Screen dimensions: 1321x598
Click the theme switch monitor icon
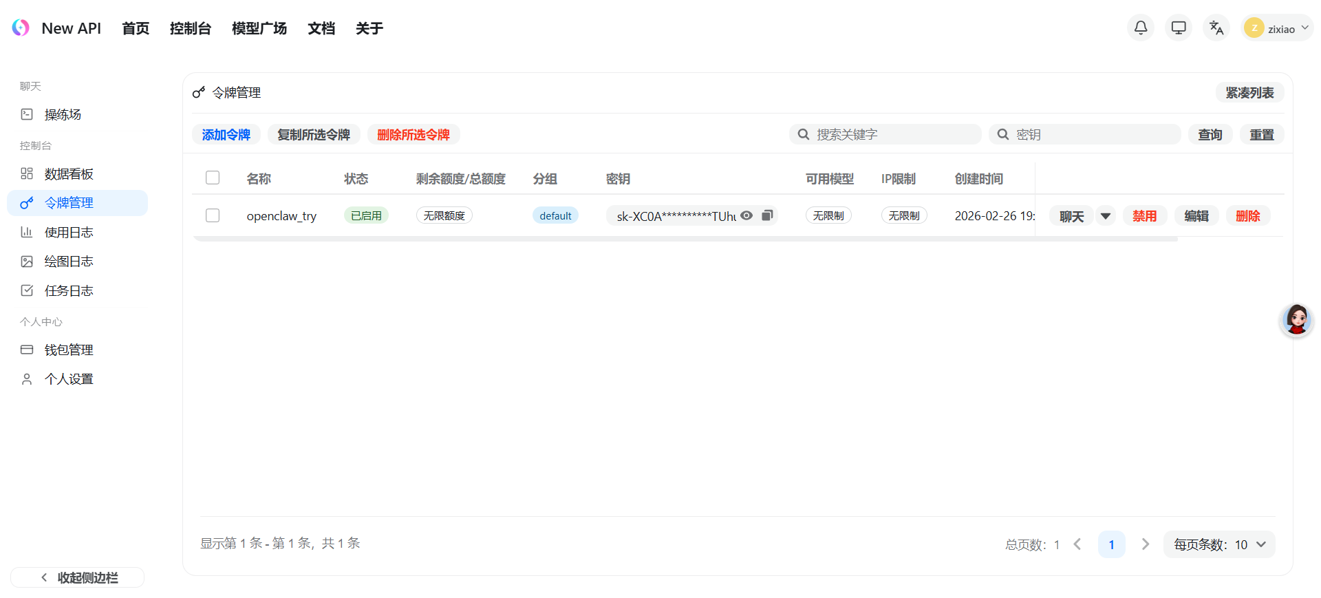point(1178,28)
